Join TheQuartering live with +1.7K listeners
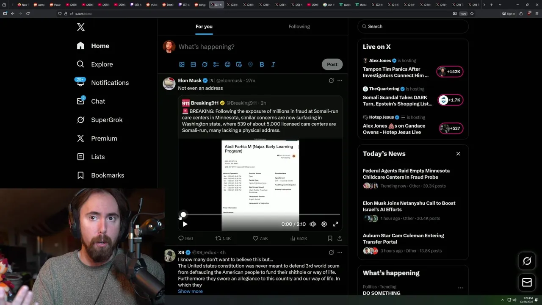542x305 pixels. [450, 100]
